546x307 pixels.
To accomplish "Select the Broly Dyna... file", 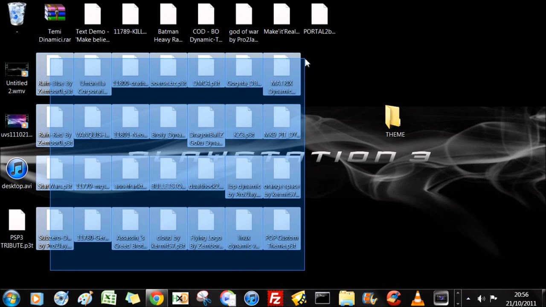I will [168, 122].
